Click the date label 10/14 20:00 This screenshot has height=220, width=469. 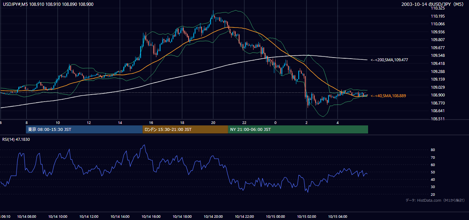[213, 217]
